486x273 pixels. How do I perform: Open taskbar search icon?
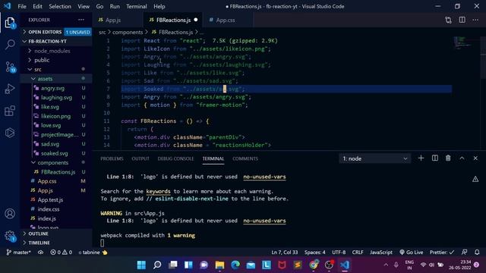(157, 265)
